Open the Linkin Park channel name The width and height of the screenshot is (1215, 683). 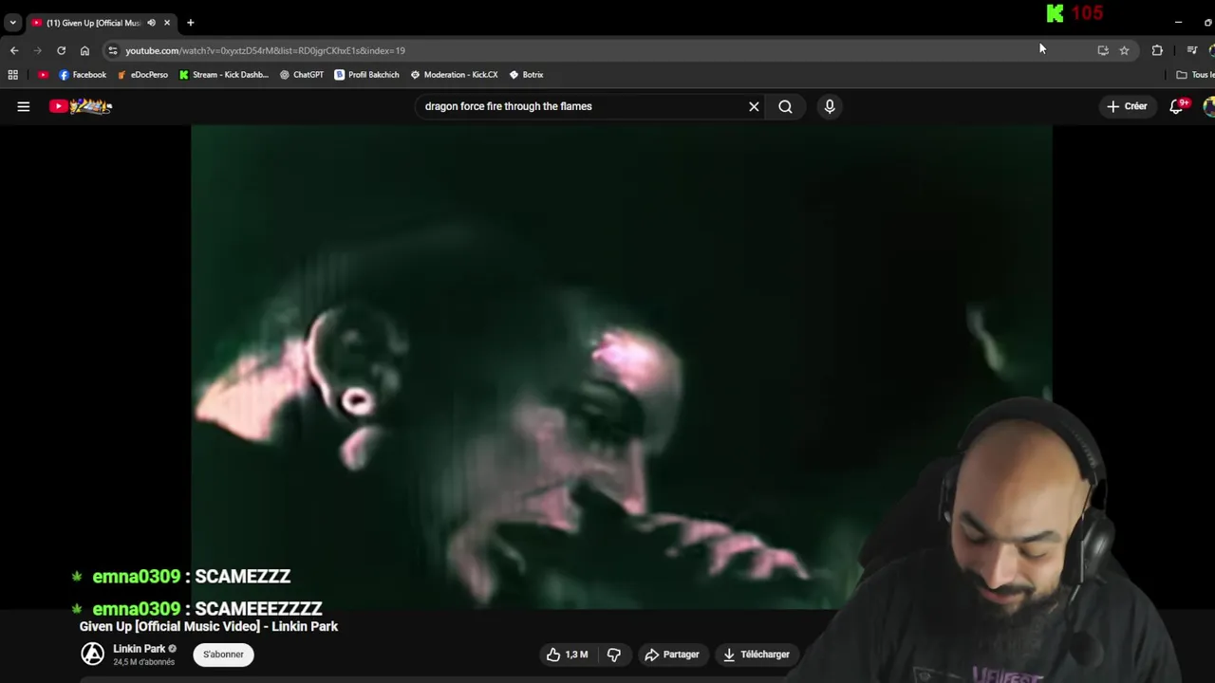[139, 649]
